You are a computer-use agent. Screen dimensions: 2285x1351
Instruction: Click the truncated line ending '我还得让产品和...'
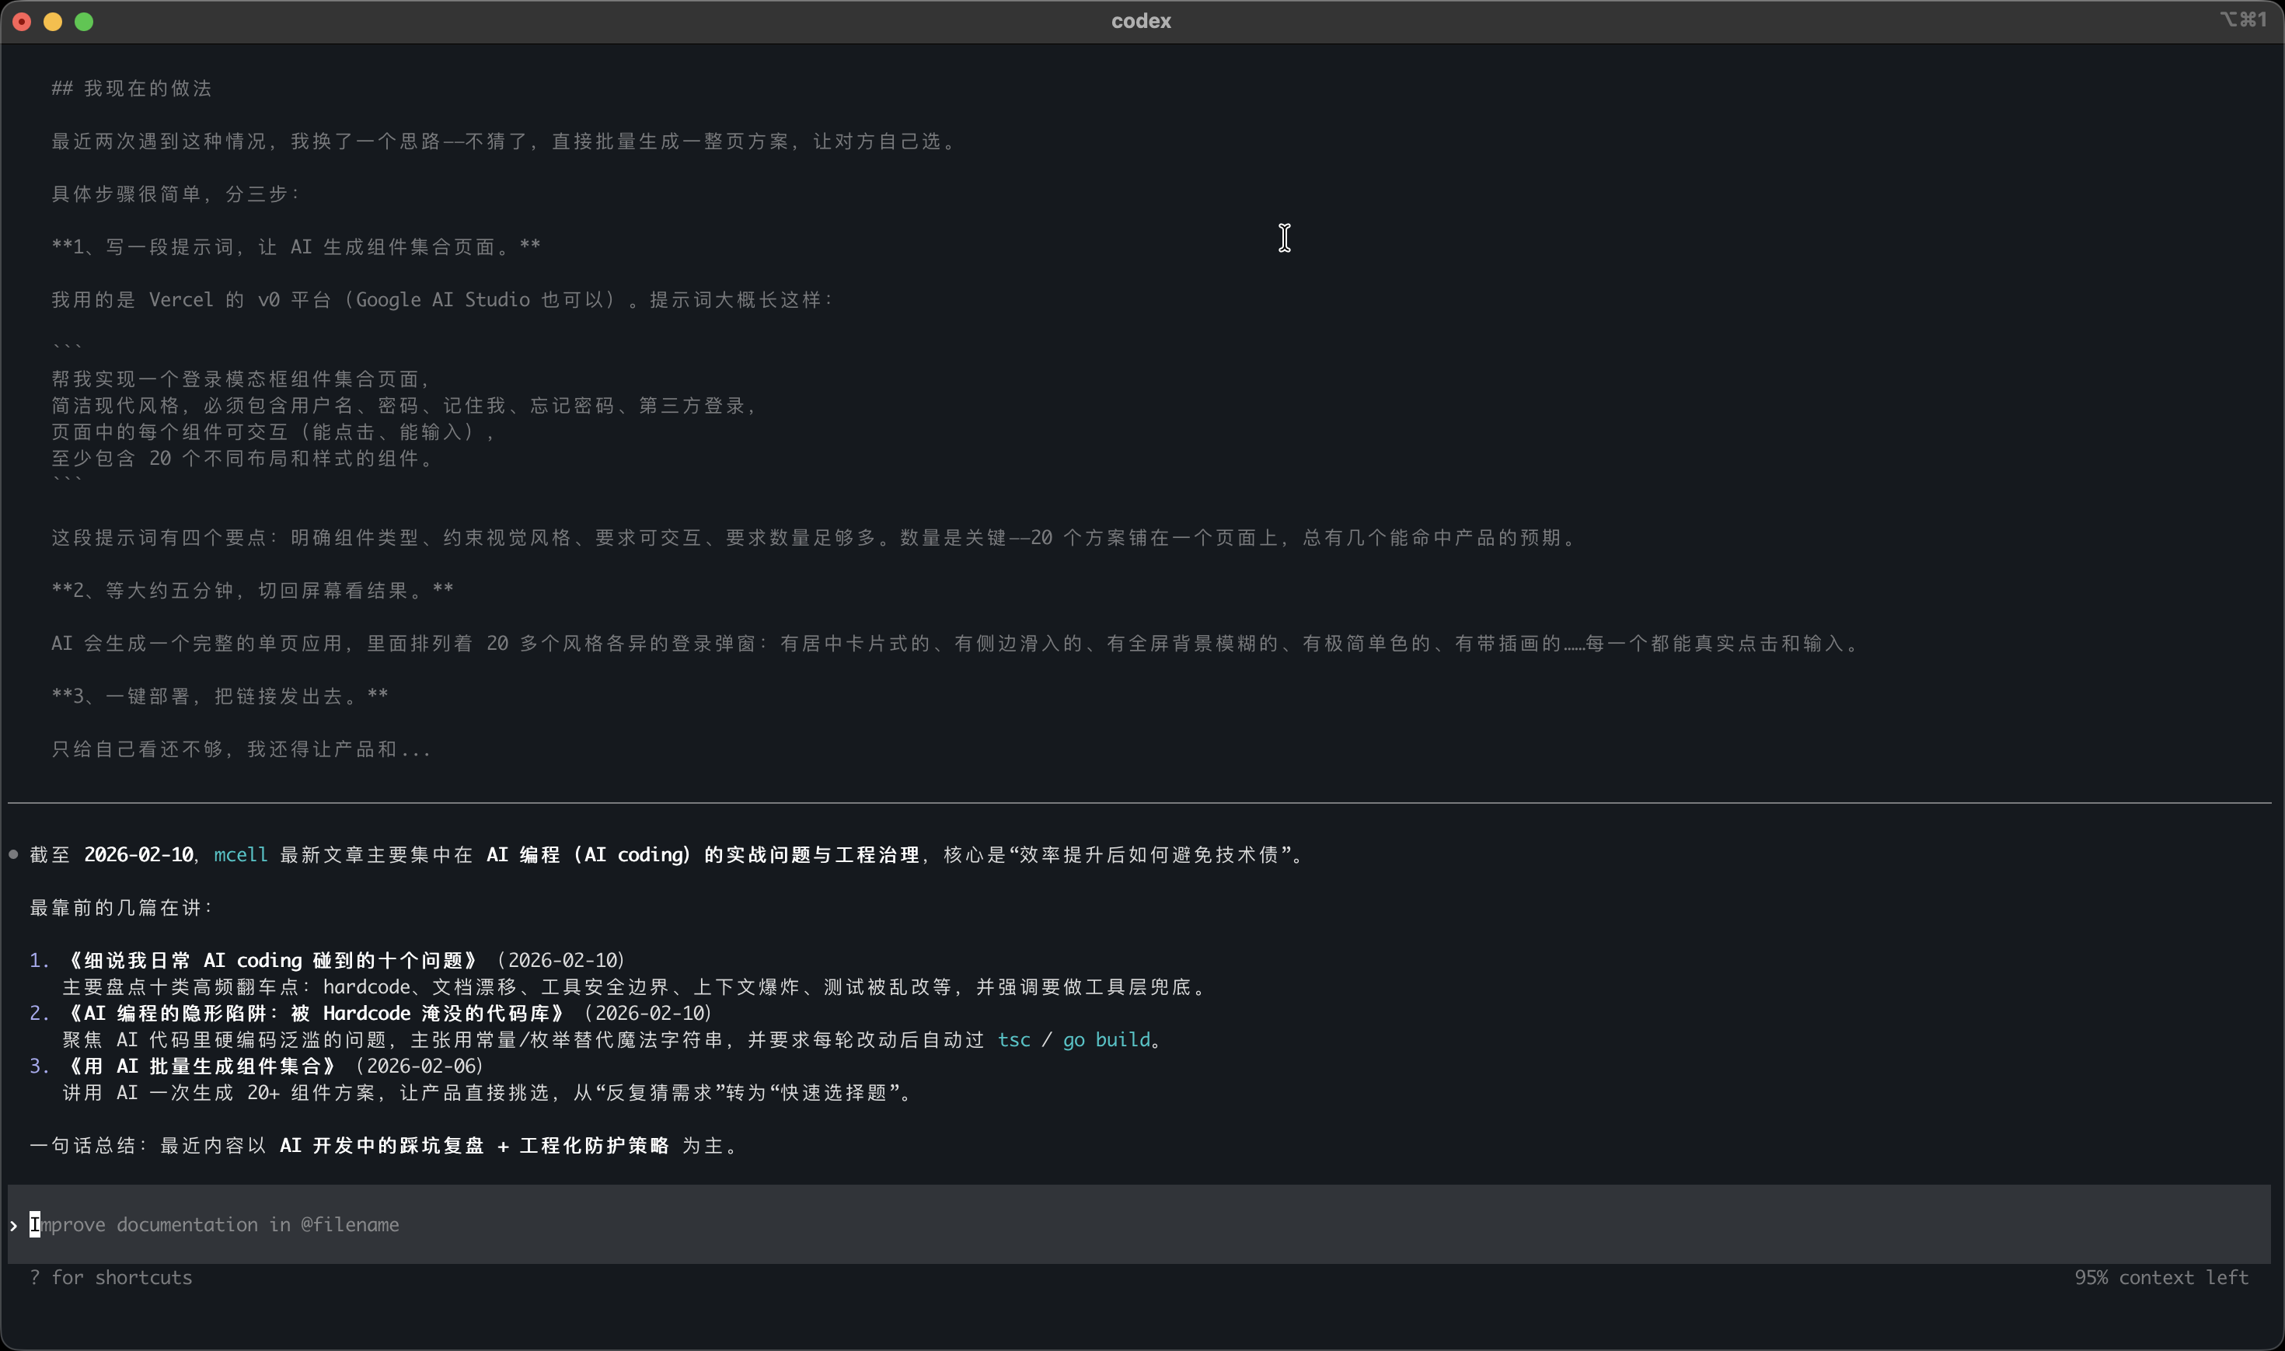(241, 749)
